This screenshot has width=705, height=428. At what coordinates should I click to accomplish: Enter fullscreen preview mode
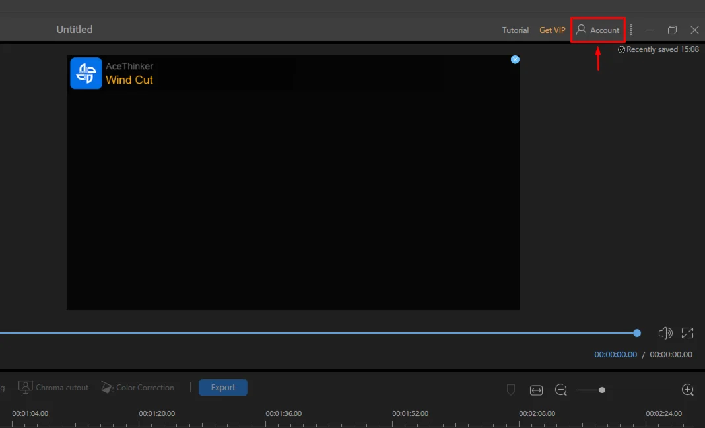(687, 333)
